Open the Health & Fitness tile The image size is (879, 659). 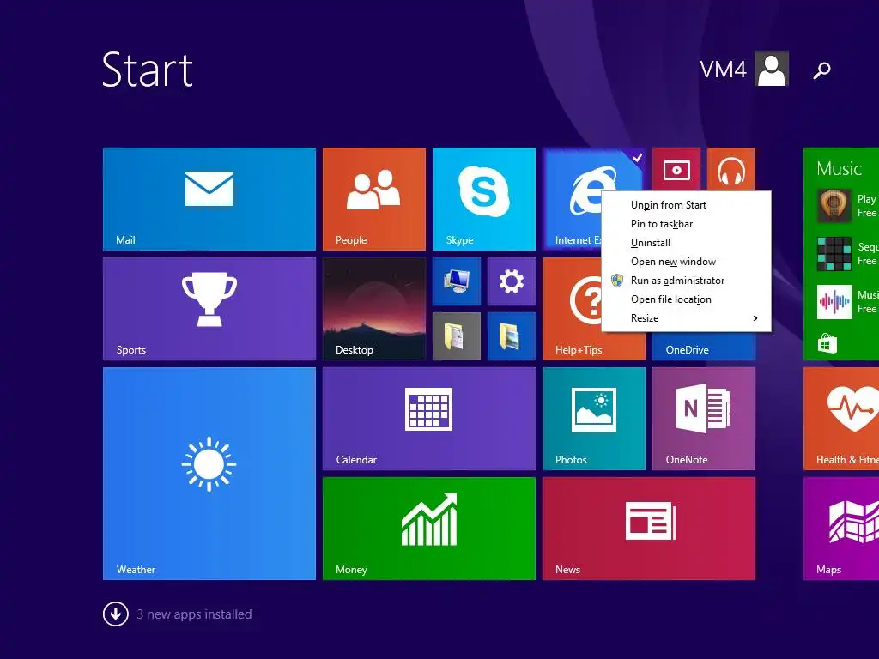click(841, 419)
